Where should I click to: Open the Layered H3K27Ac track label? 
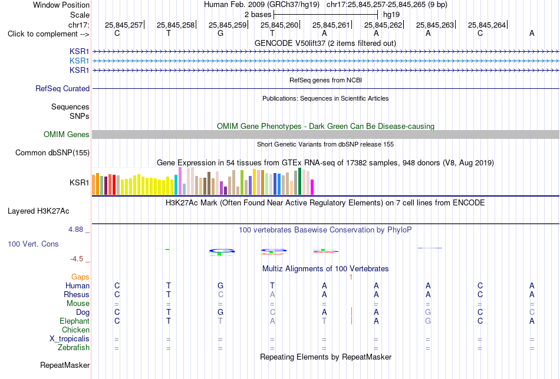tap(38, 211)
